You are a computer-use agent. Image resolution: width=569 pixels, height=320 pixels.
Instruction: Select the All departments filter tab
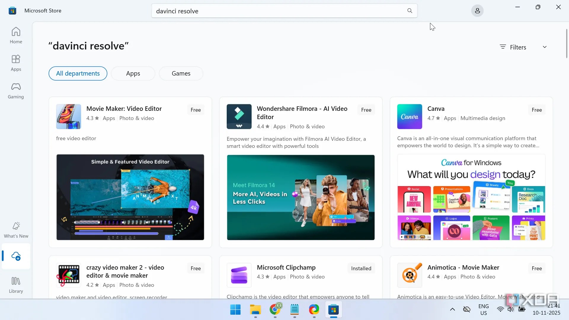coord(78,73)
